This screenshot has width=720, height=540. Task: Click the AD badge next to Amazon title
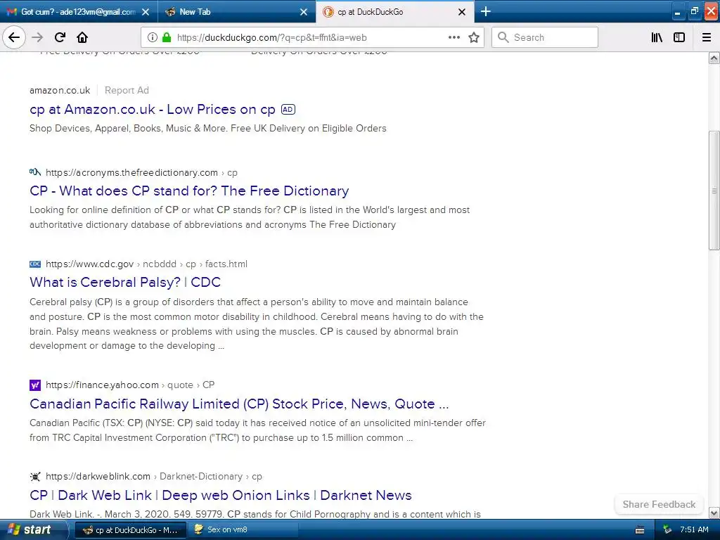tap(288, 109)
